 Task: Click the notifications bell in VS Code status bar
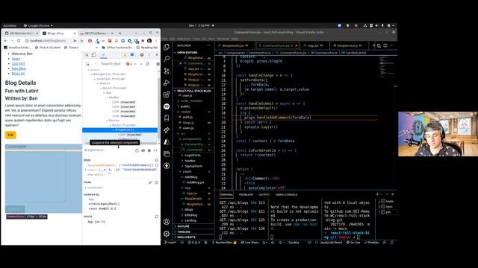pos(392,243)
